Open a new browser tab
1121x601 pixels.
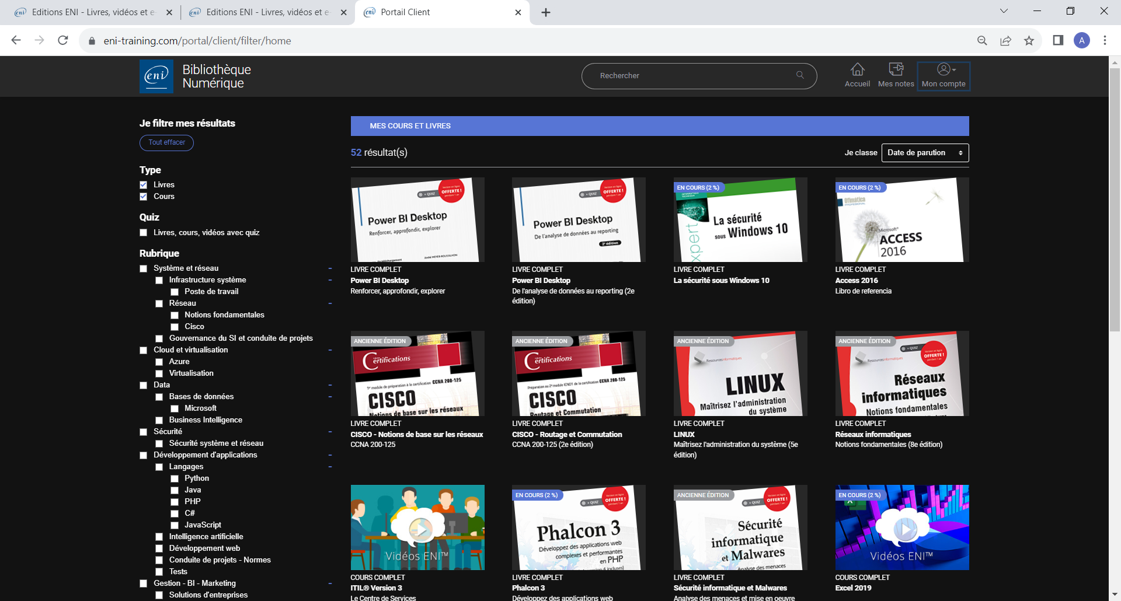(546, 12)
